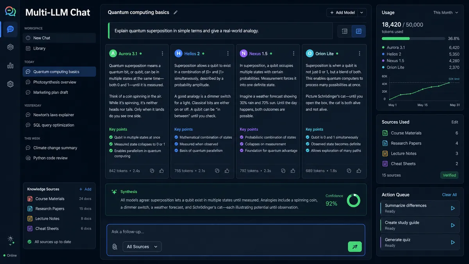Add a new knowledge source

tap(85, 189)
